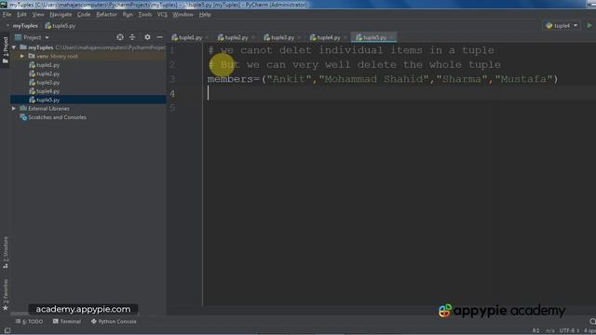Switch to the tuple2.py editor tab

click(233, 37)
